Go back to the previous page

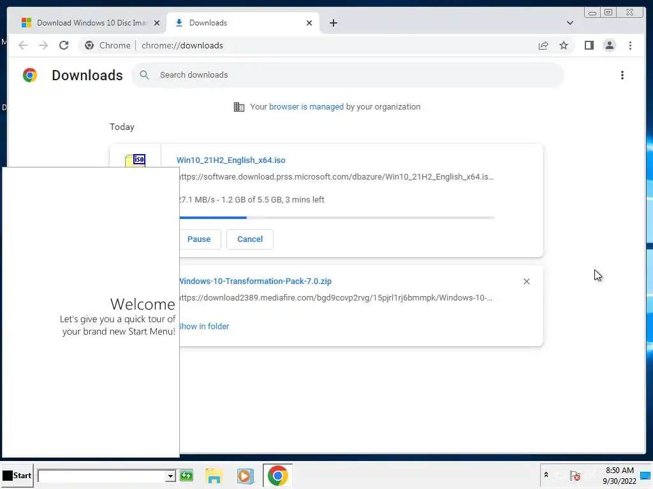tap(23, 45)
